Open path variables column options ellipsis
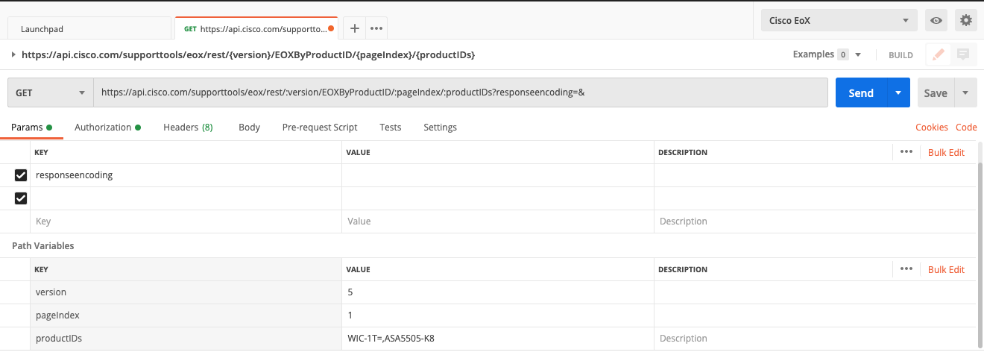This screenshot has width=984, height=355. [906, 268]
